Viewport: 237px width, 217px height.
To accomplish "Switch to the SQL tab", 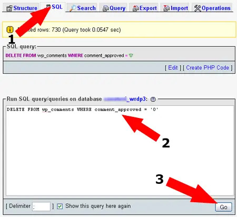I will (53, 7).
